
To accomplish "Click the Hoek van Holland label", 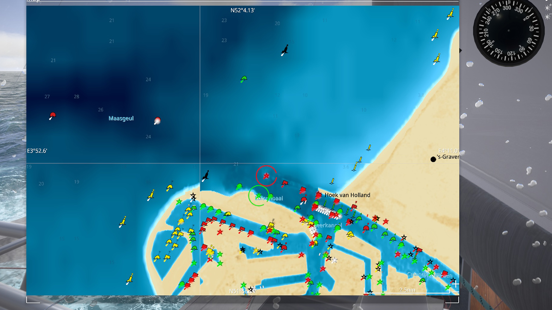I will pyautogui.click(x=347, y=195).
